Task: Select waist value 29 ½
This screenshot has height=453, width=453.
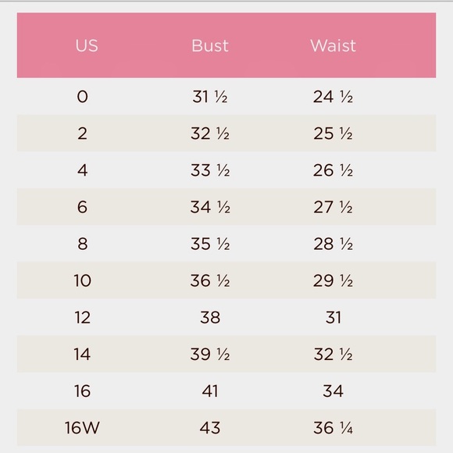Action: (x=333, y=280)
